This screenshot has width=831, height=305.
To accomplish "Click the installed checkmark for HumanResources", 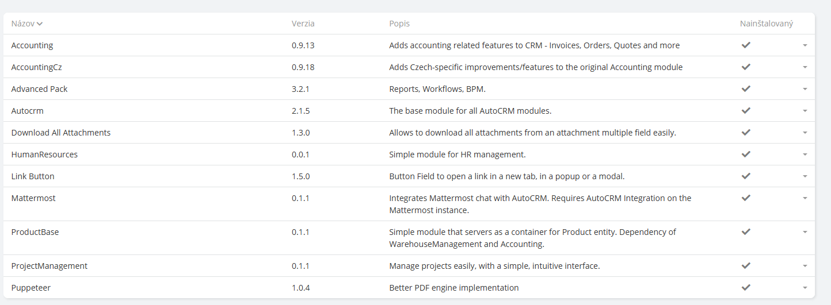I will pos(746,154).
